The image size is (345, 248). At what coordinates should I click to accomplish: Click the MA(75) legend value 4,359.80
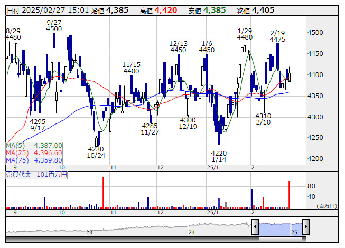click(48, 160)
